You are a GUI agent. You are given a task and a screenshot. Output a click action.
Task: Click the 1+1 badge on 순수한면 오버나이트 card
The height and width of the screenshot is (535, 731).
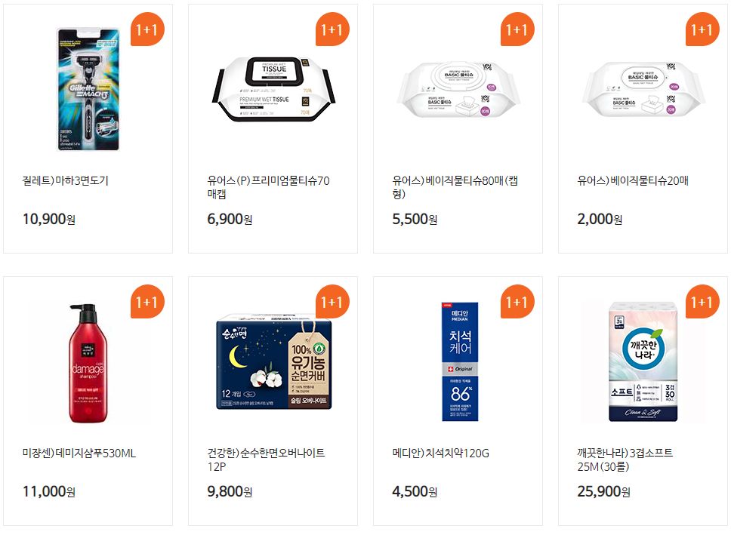[332, 302]
